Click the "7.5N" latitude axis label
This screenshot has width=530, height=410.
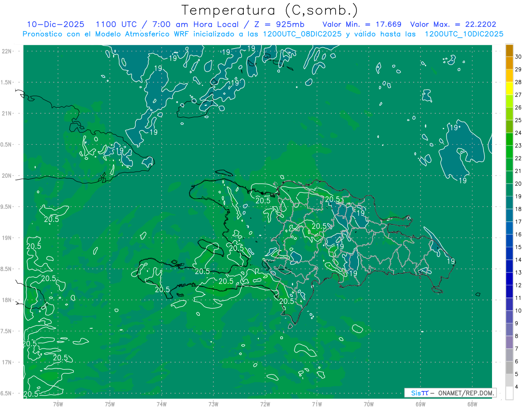(7, 331)
